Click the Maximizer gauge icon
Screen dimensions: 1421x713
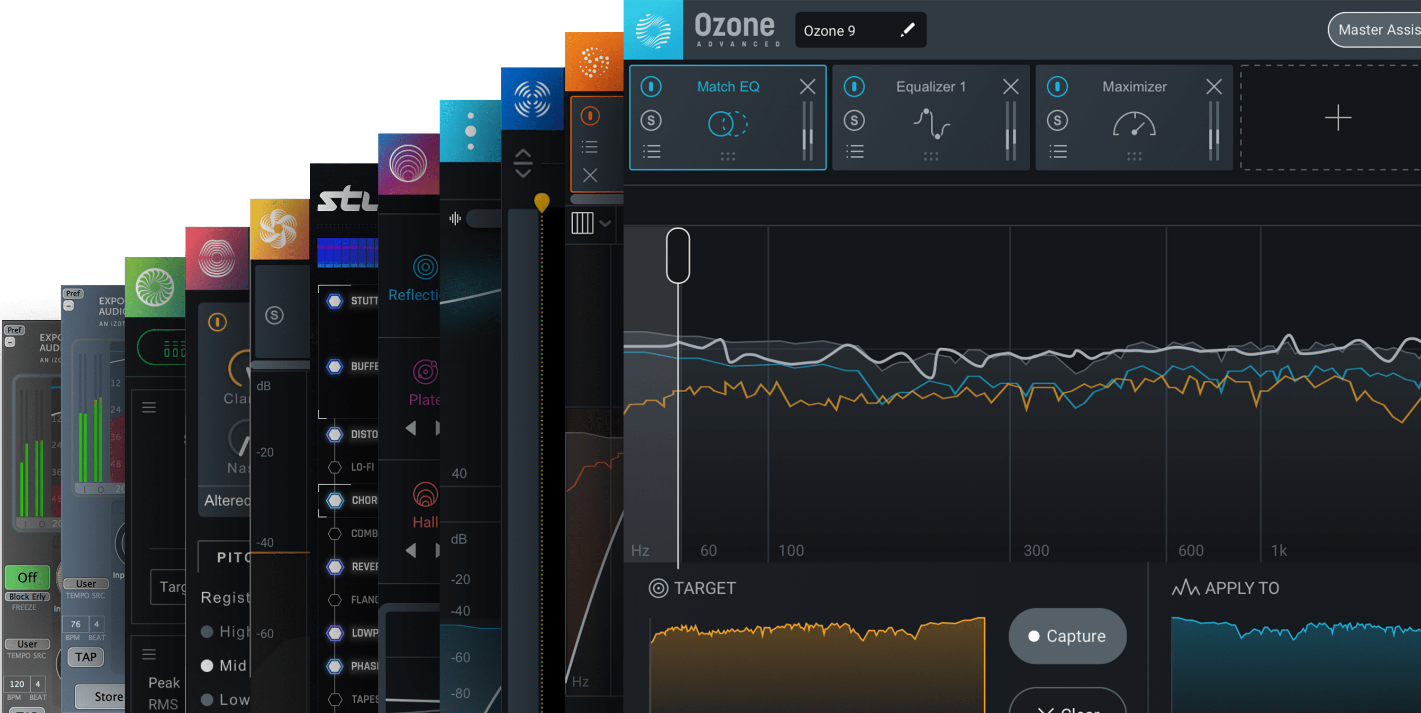(x=1133, y=124)
